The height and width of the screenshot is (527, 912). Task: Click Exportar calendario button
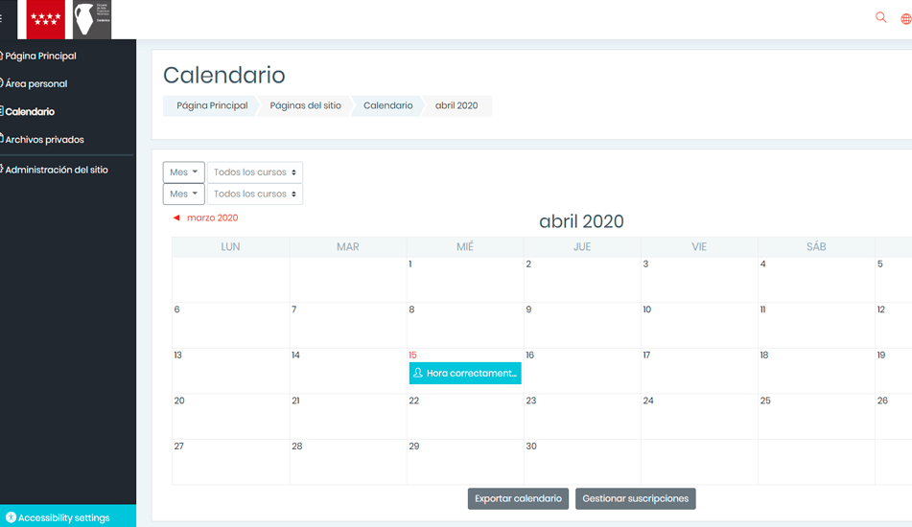[518, 498]
